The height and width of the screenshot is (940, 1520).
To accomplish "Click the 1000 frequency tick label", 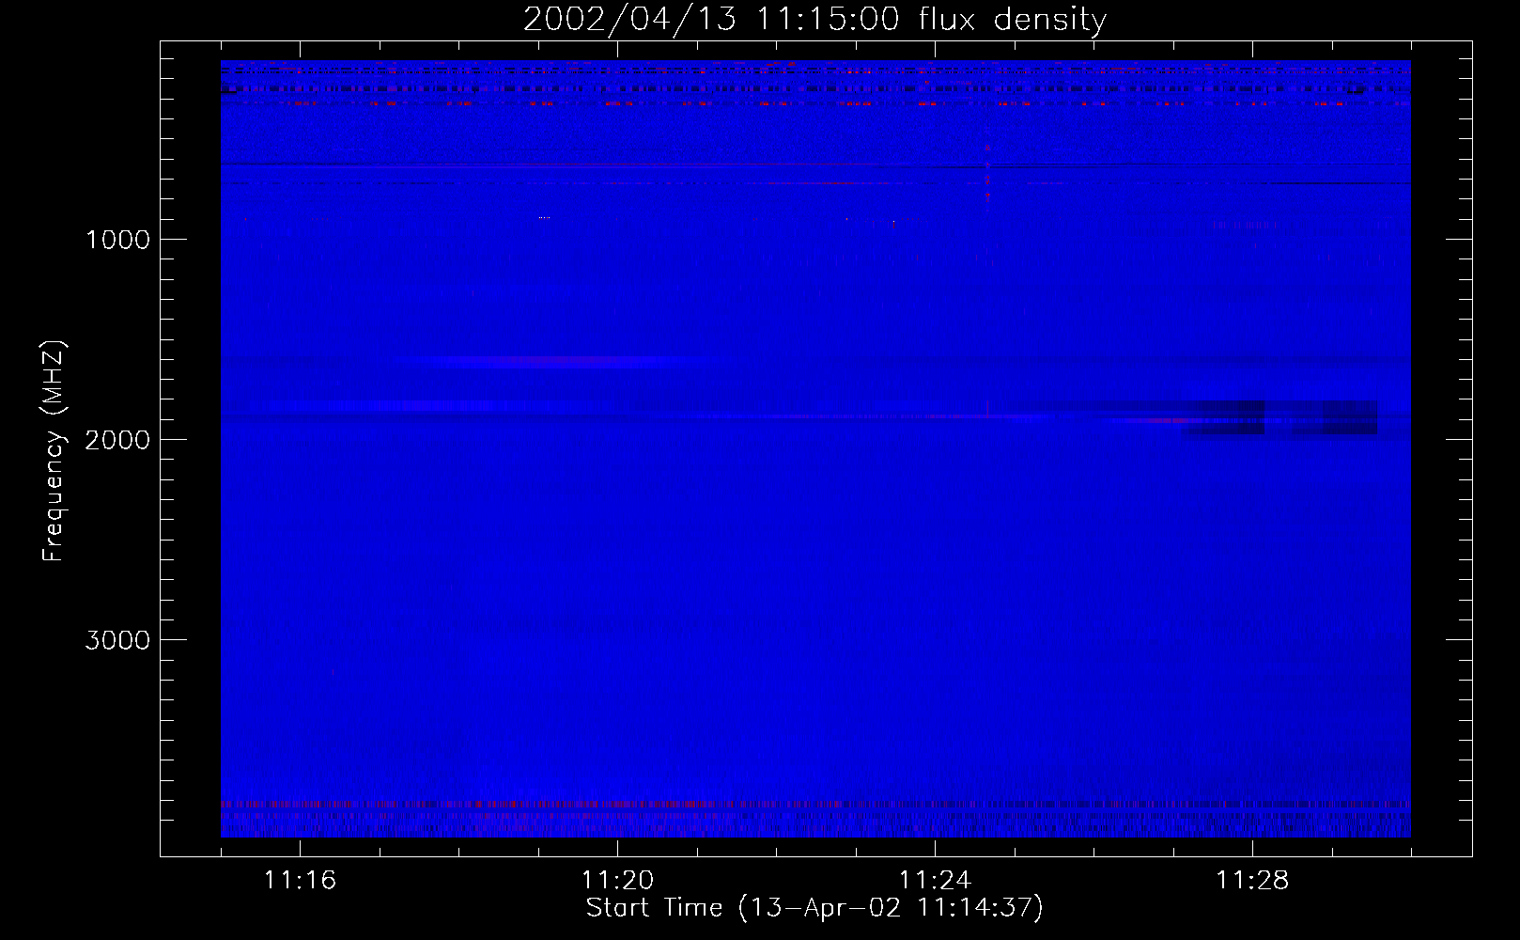I will click(x=117, y=240).
